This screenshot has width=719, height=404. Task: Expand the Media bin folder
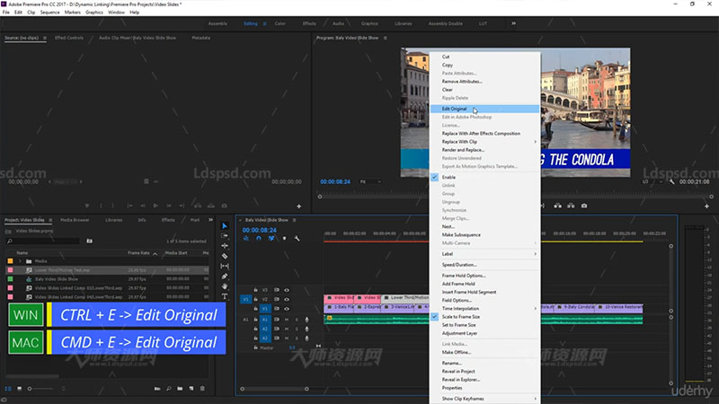pos(20,261)
